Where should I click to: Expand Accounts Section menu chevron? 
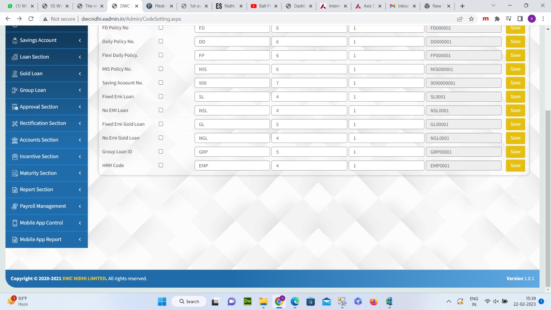[80, 140]
